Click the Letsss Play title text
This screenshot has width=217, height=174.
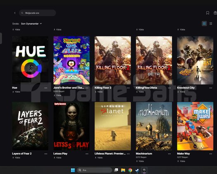(60, 154)
